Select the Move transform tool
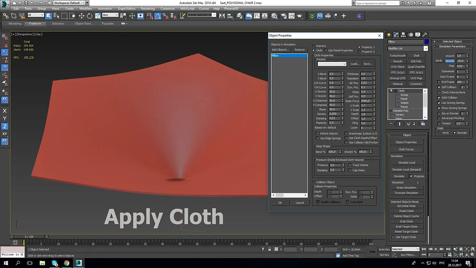 [82, 16]
